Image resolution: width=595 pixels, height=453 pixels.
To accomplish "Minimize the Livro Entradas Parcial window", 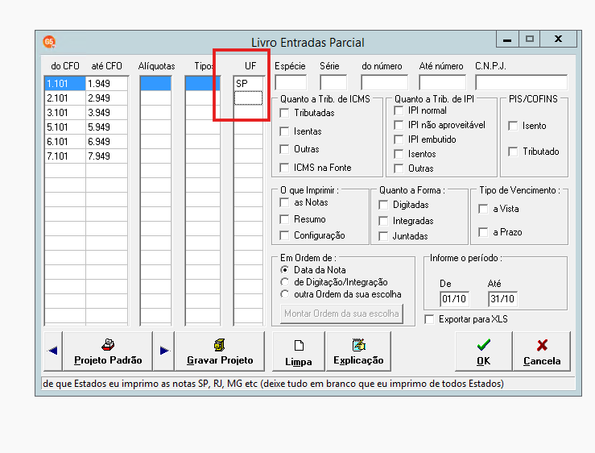I will click(x=507, y=39).
